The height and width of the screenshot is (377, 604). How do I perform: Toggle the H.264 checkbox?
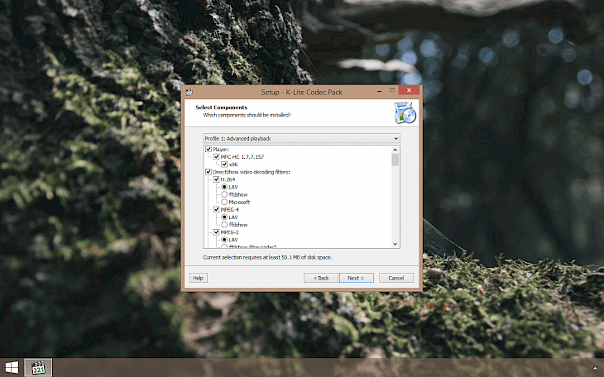(x=217, y=179)
